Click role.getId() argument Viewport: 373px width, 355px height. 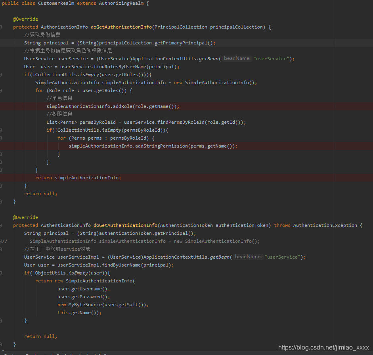[x=224, y=122]
